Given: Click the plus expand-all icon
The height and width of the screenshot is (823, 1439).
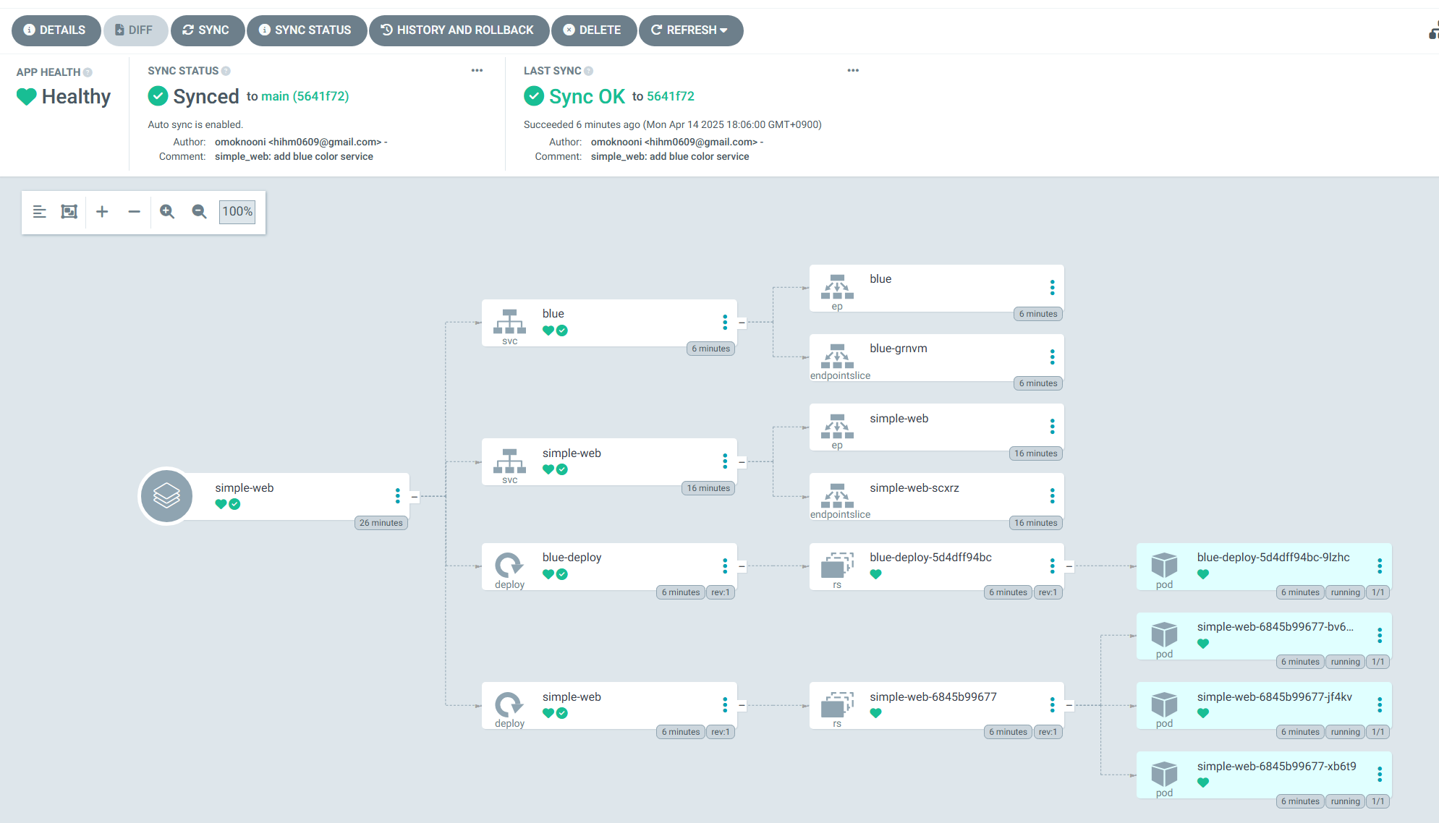Looking at the screenshot, I should pyautogui.click(x=102, y=212).
